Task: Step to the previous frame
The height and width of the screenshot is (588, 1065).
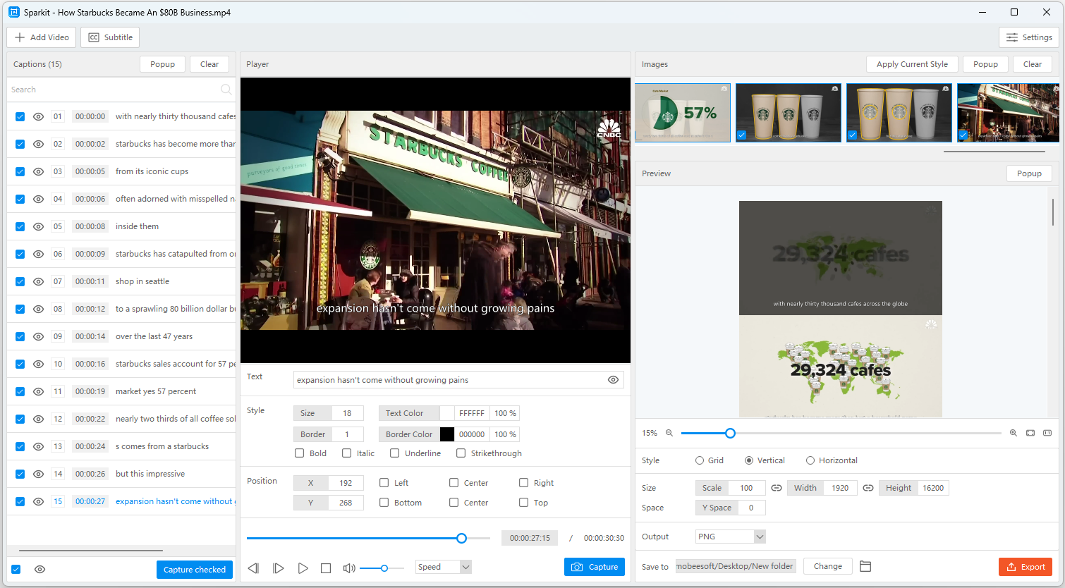Action: pos(254,568)
